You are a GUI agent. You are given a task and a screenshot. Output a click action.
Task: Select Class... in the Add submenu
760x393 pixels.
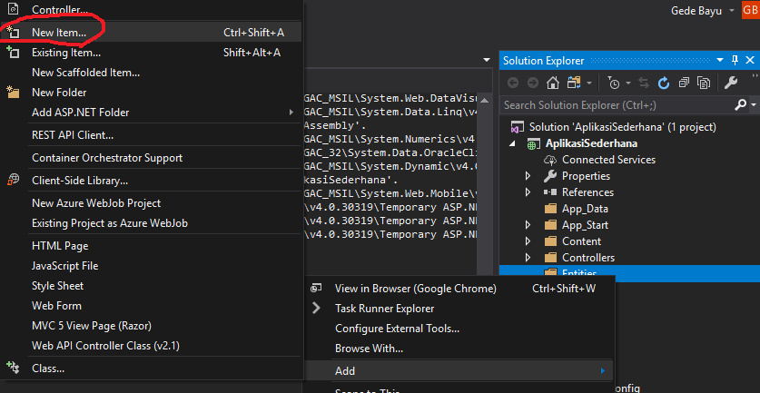[47, 368]
